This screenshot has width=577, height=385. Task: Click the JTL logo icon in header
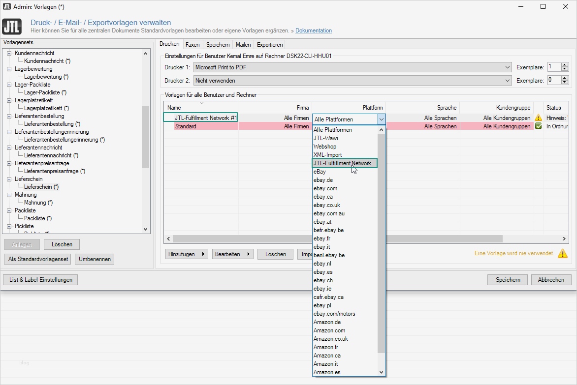pyautogui.click(x=12, y=26)
